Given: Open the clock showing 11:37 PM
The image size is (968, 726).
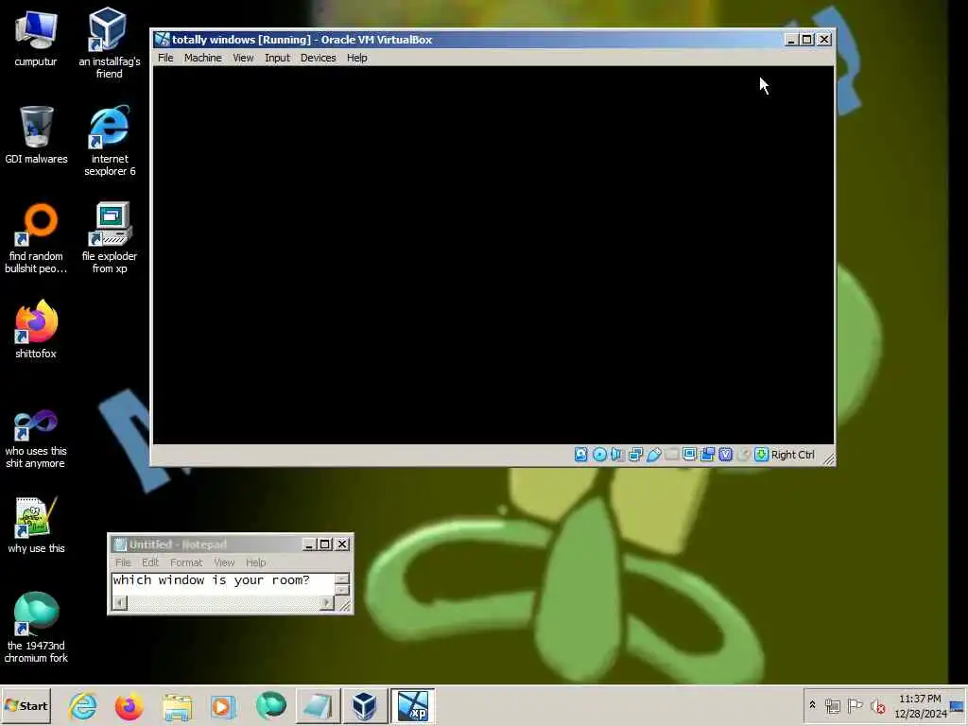Looking at the screenshot, I should [x=921, y=706].
